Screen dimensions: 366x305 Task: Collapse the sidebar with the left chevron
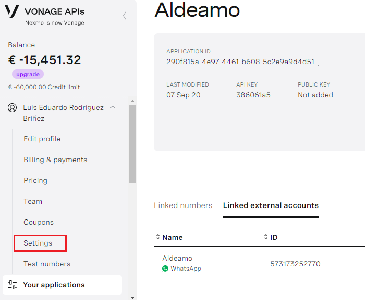pos(125,16)
